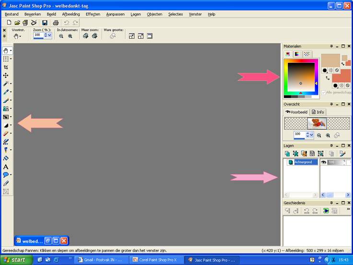Select the Move tool with four arrows
The height and width of the screenshot is (265, 353).
[6, 75]
